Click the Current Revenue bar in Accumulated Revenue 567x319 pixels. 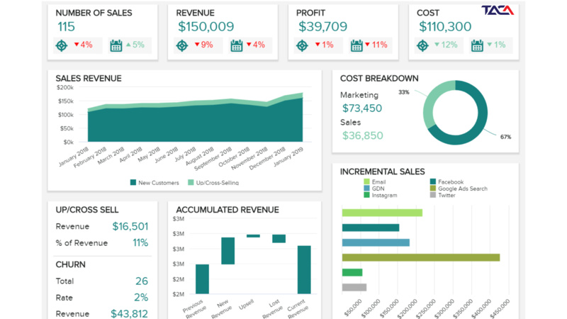tap(304, 269)
